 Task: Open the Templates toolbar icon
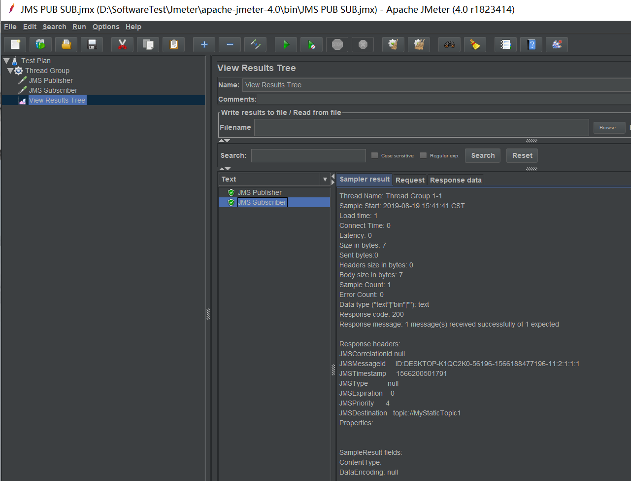[41, 44]
